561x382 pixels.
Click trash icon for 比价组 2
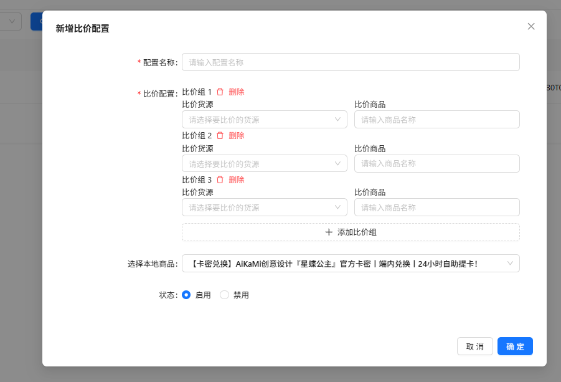220,135
